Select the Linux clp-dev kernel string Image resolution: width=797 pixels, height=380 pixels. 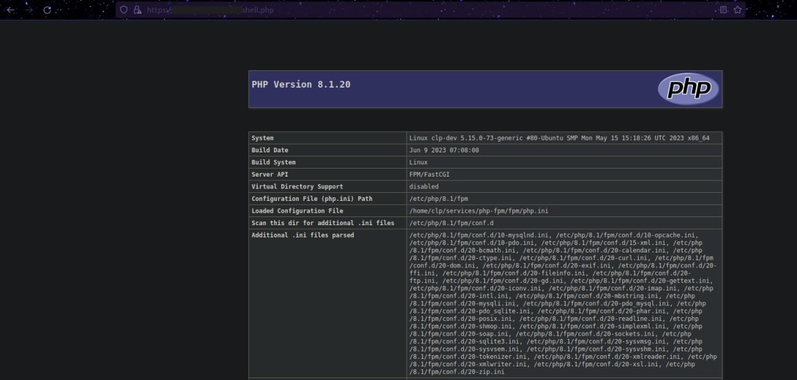pos(559,138)
